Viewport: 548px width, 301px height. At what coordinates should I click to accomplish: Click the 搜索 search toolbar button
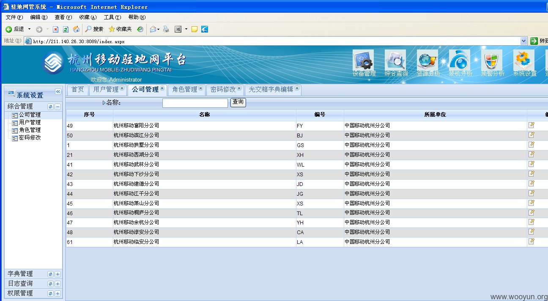pos(94,29)
